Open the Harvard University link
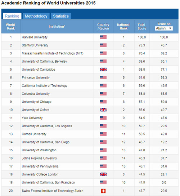 (x=35, y=37)
